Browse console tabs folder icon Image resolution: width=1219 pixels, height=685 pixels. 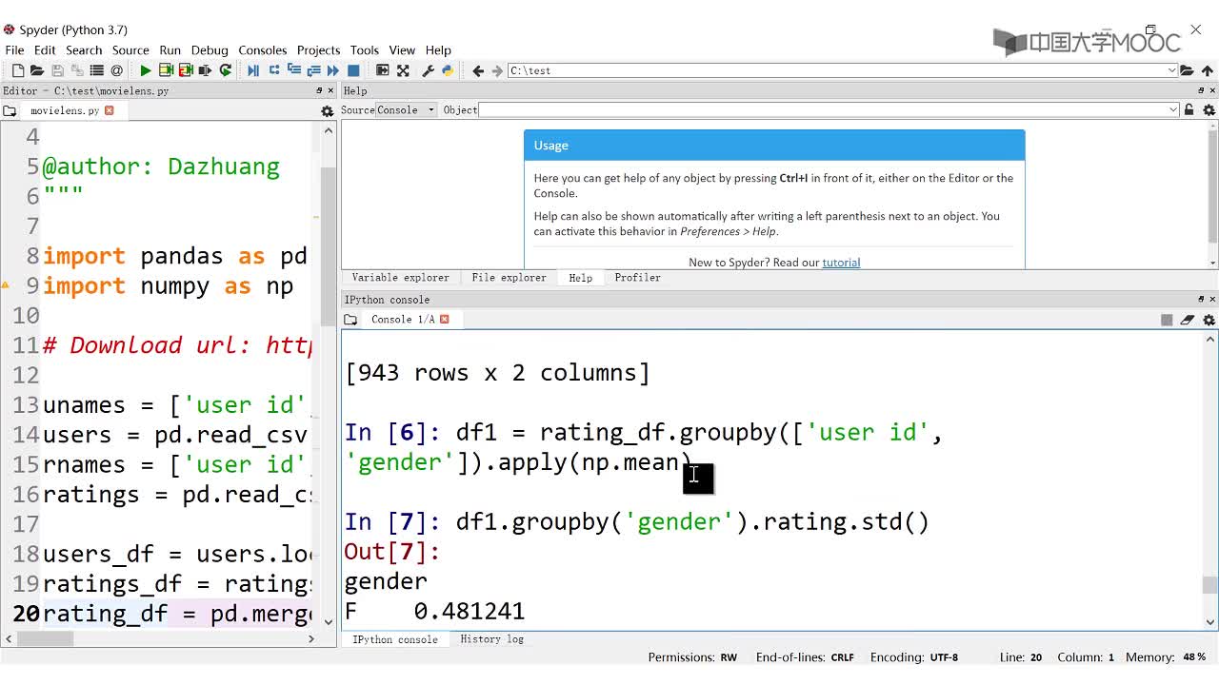click(350, 320)
